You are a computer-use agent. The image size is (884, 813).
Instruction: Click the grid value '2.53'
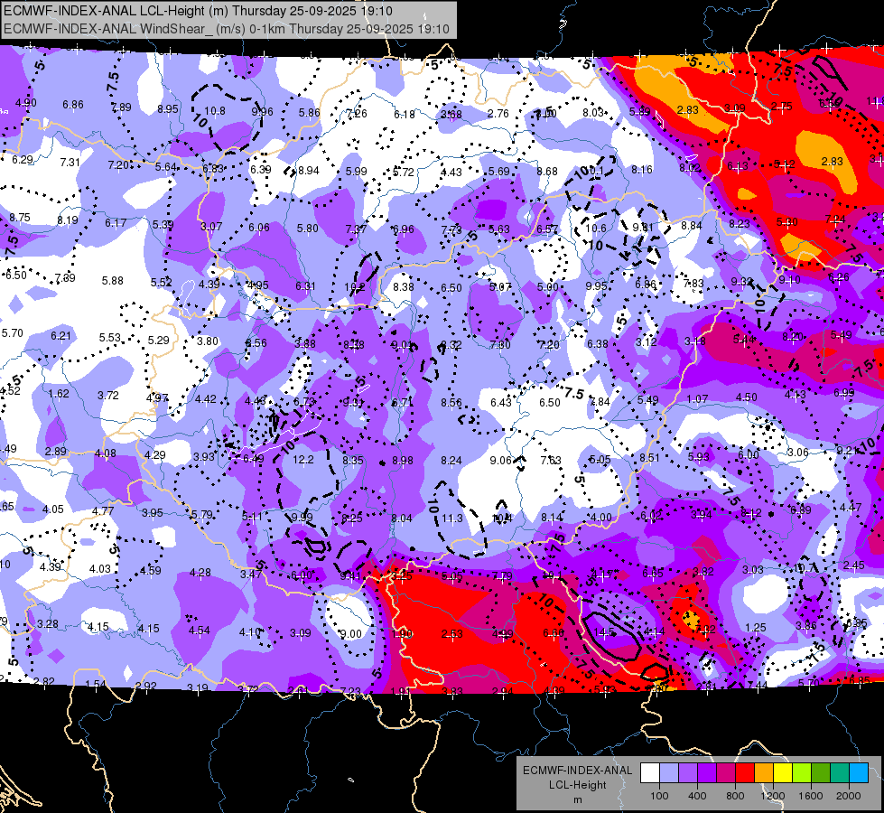[x=452, y=634]
